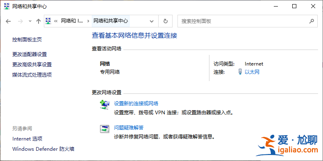
Task: Select the 网络和 I... breadcrumb segment
Action: 72,21
